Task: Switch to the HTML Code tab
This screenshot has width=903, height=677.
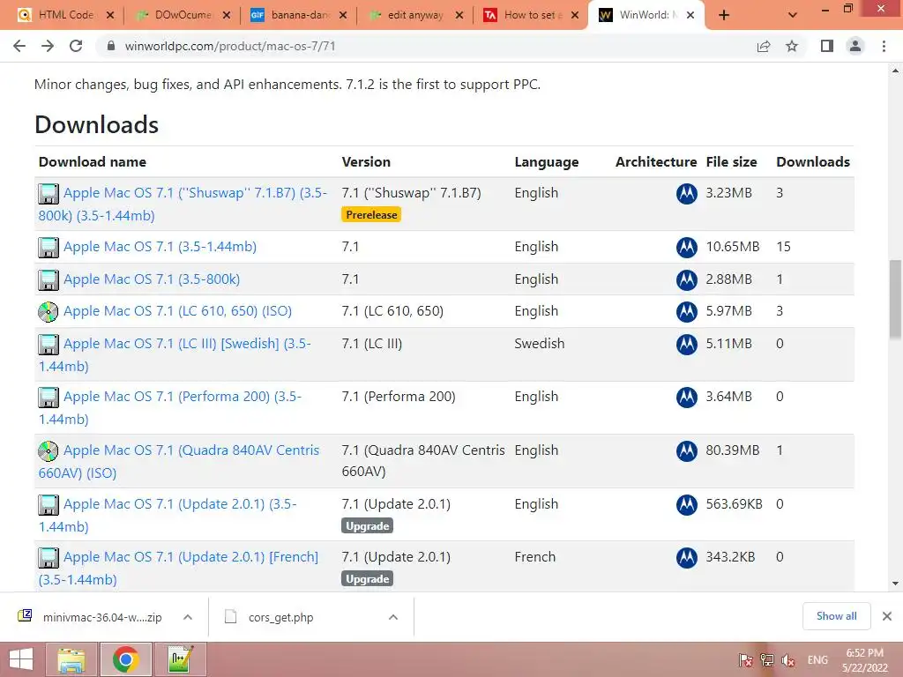Action: click(65, 15)
